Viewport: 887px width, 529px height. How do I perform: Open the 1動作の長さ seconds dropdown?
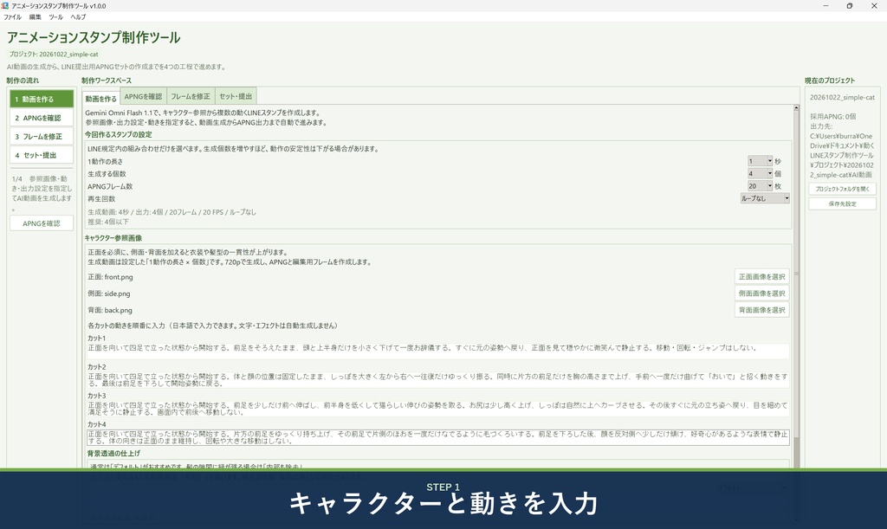pyautogui.click(x=761, y=161)
